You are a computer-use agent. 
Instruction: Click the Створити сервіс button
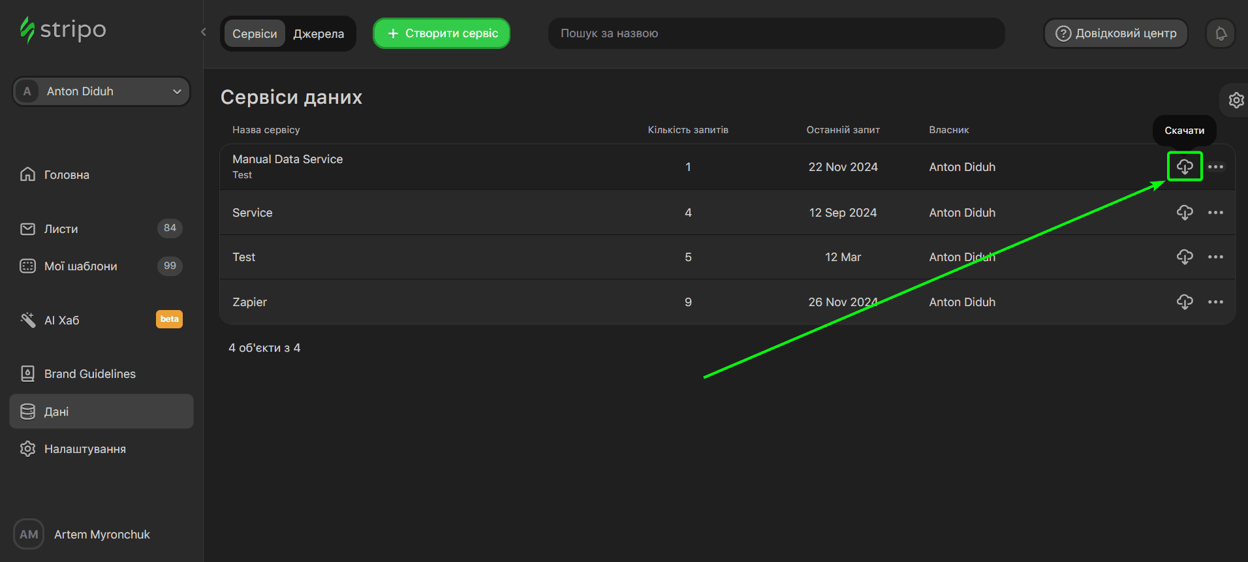pyautogui.click(x=442, y=33)
